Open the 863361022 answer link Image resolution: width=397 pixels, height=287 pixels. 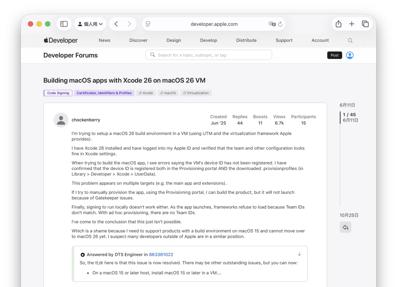(x=161, y=254)
